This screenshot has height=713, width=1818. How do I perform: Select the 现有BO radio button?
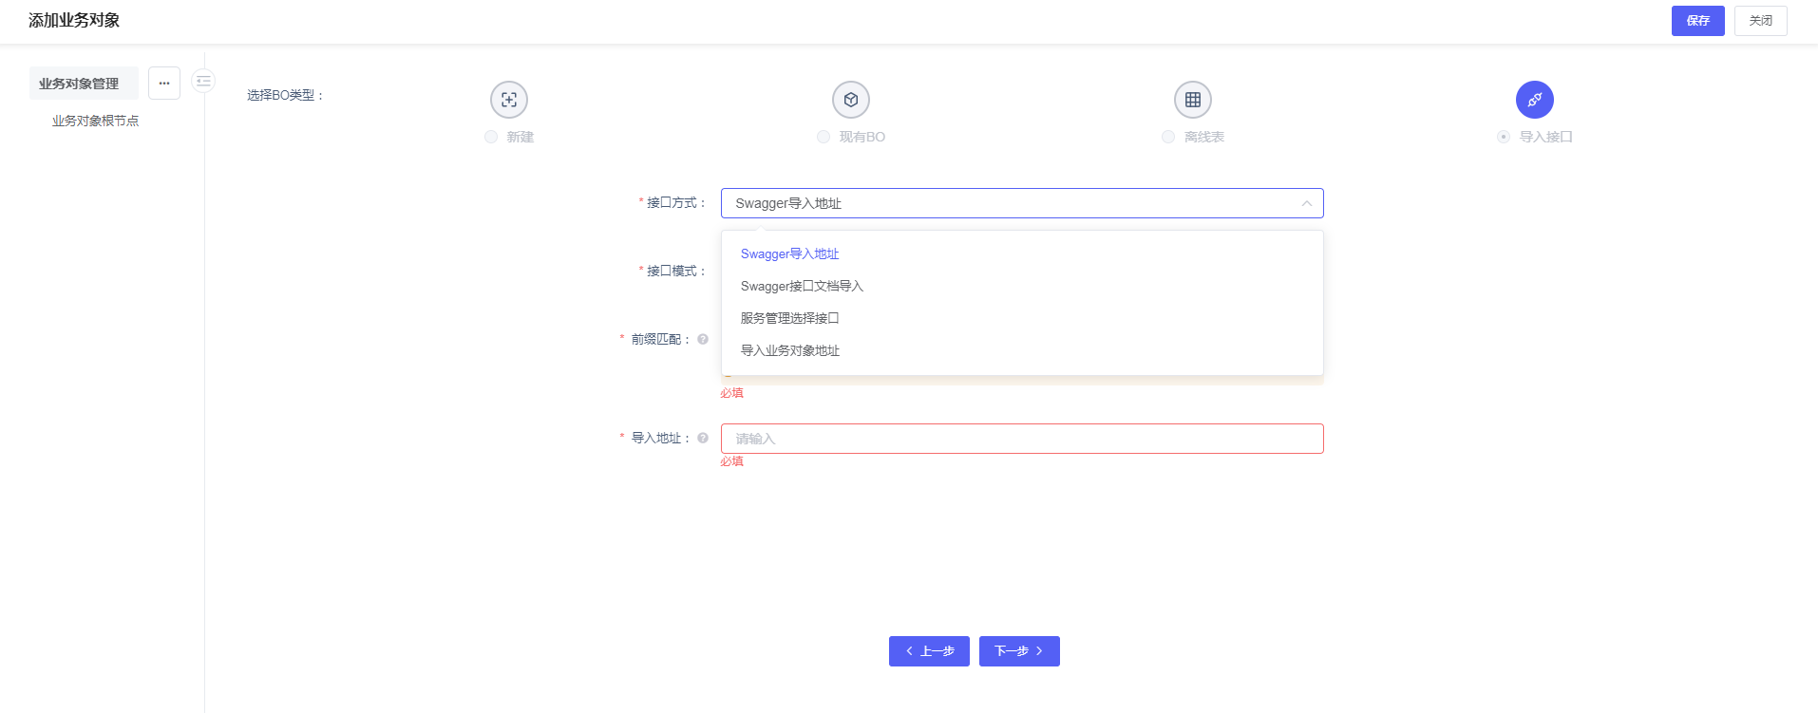[824, 137]
